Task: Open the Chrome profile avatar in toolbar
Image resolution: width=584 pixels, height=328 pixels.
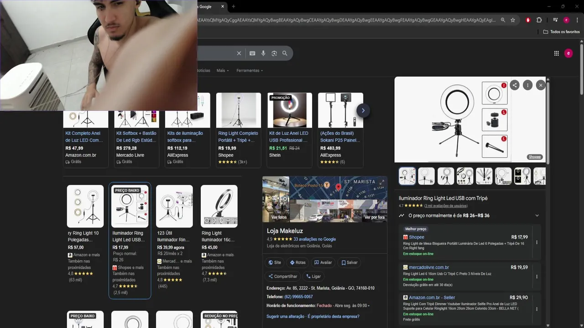Action: (566, 20)
